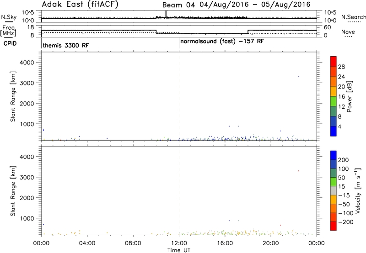Click the "Power [dB]" colorbar title

tap(349, 96)
